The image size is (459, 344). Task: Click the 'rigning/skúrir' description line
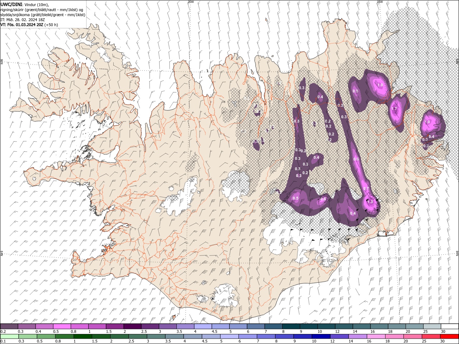42,10
